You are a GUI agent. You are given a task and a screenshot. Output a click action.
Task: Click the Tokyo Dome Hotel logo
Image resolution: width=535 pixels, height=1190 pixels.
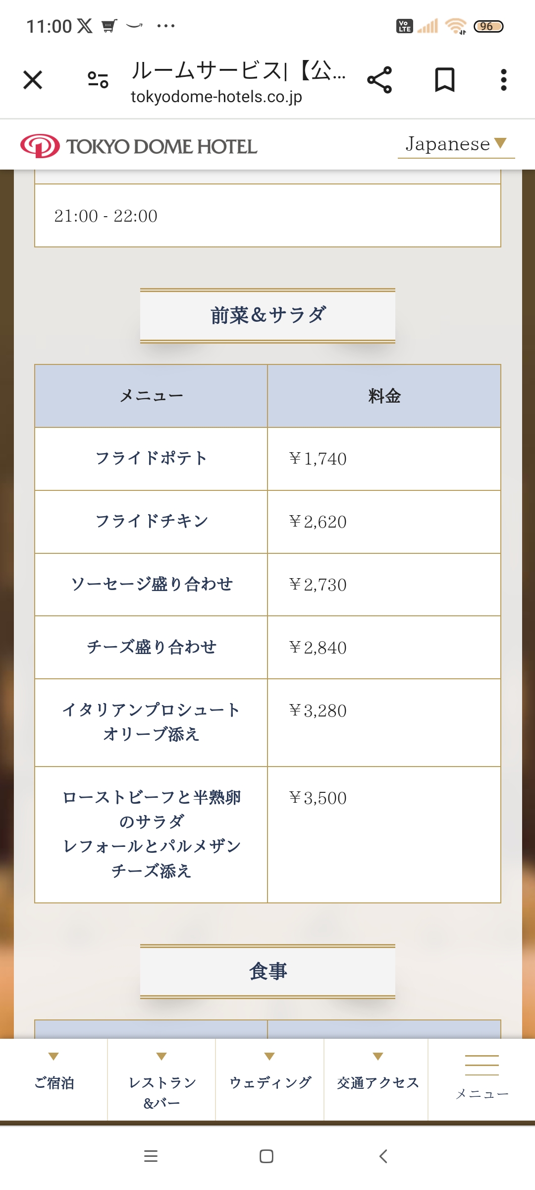pos(139,146)
